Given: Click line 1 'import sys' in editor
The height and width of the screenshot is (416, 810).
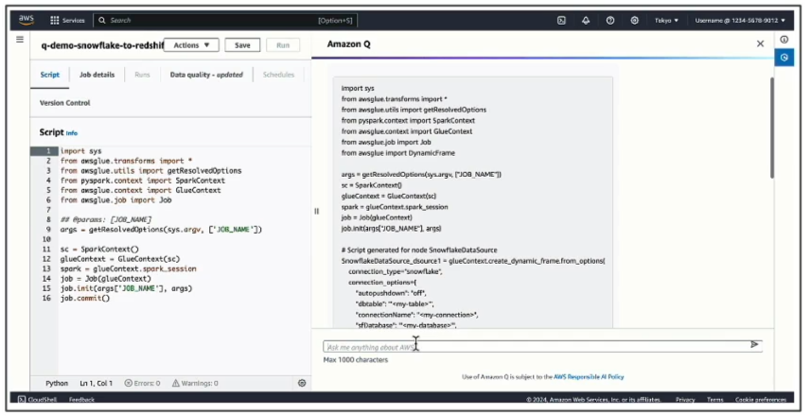Looking at the screenshot, I should [x=80, y=150].
